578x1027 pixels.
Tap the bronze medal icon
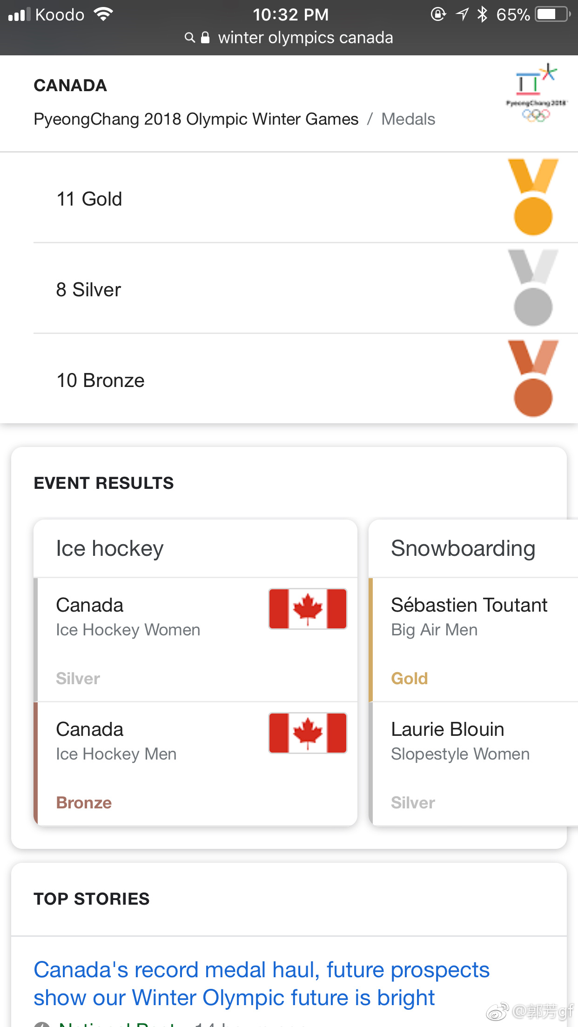[x=533, y=379]
